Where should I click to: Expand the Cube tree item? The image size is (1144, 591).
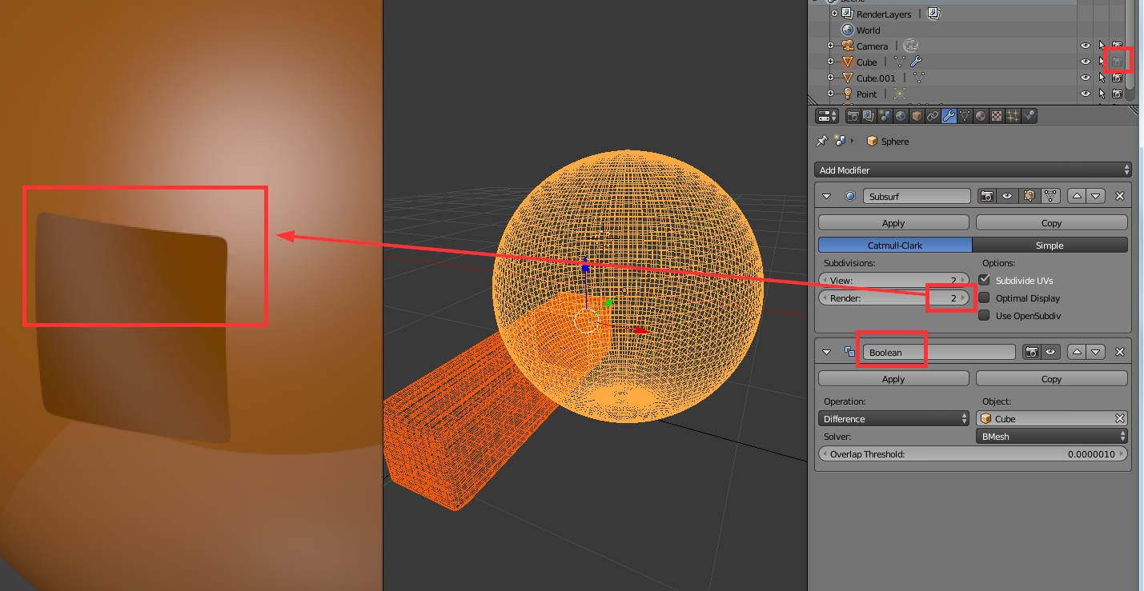point(830,62)
